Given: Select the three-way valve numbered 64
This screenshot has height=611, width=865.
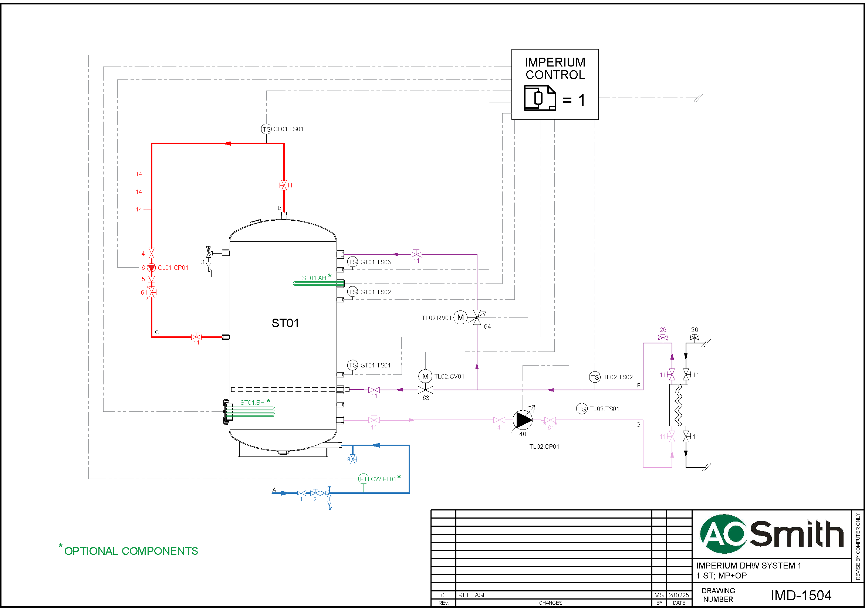Looking at the screenshot, I should [477, 318].
